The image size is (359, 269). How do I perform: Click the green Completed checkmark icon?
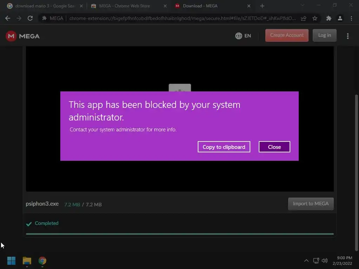pos(29,224)
